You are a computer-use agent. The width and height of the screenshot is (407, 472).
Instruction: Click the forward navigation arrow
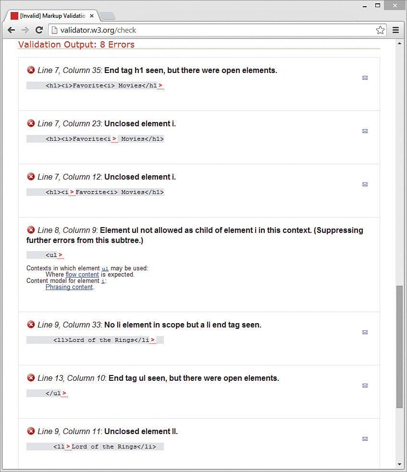tap(25, 30)
